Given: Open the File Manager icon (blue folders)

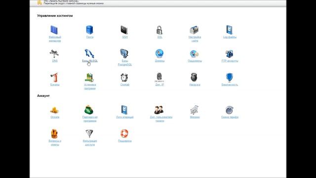Looking at the screenshot, I should 54,30.
